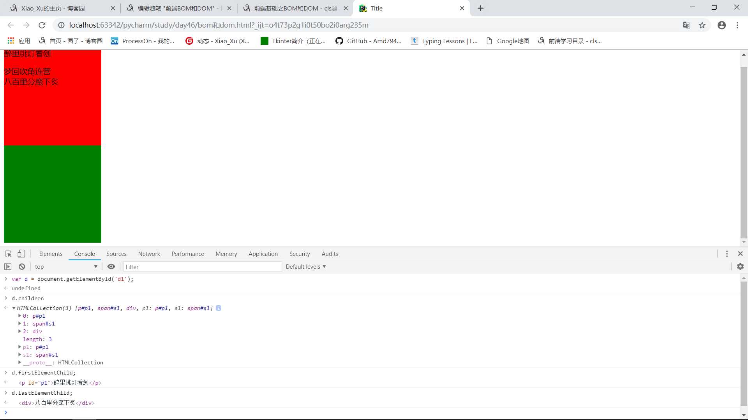The image size is (748, 420).
Task: Switch to the Sources panel
Action: tap(116, 254)
